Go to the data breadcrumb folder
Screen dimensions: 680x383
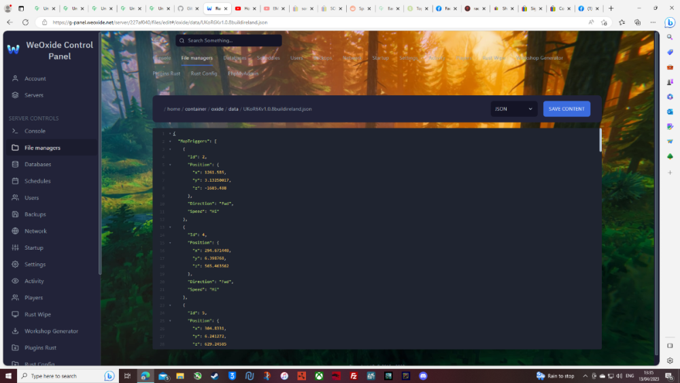click(x=233, y=110)
